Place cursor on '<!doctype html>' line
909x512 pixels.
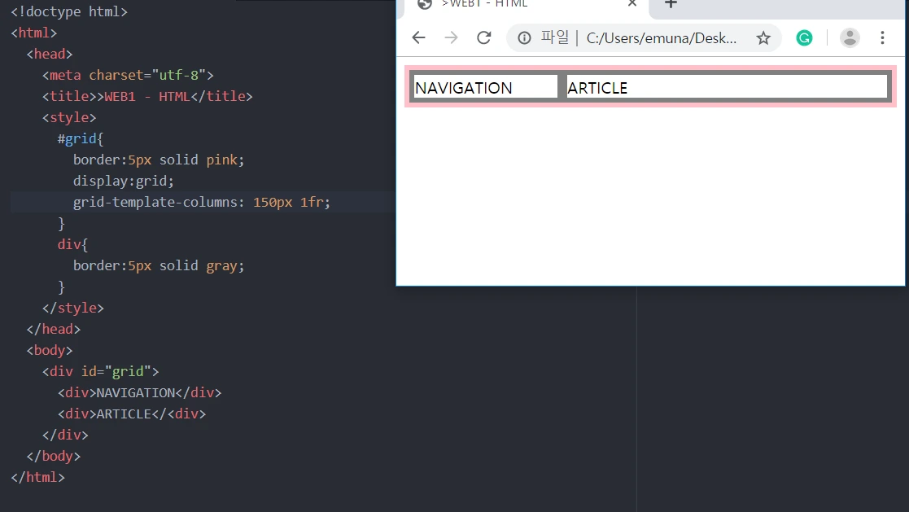click(69, 11)
